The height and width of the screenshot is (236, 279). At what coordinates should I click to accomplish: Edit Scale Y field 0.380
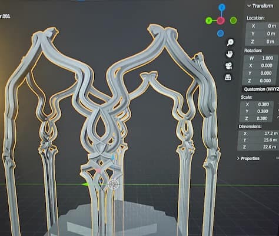257,111
